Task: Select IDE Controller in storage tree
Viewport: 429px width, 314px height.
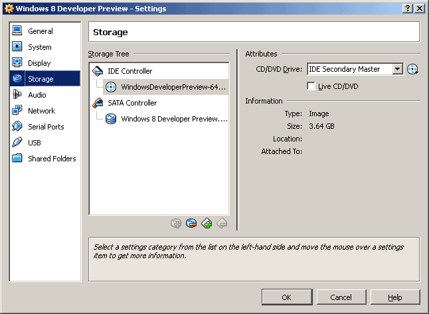Action: click(x=159, y=71)
